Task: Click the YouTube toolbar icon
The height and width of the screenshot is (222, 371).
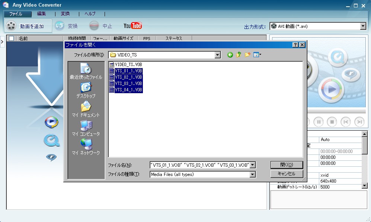Action: [x=132, y=26]
